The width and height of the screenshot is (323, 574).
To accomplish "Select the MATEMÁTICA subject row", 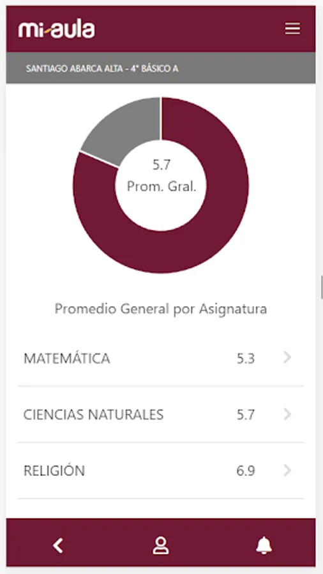I will click(161, 358).
